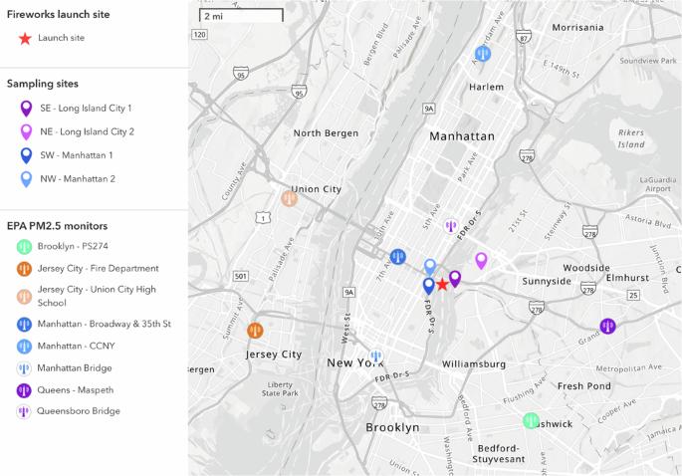This screenshot has width=682, height=476.
Task: Select the Manhattan CCNY monitor marker near Harlem
Action: [483, 54]
